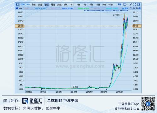Click the cyan MA250 indicator value
157x113 pixels.
click(112, 8)
